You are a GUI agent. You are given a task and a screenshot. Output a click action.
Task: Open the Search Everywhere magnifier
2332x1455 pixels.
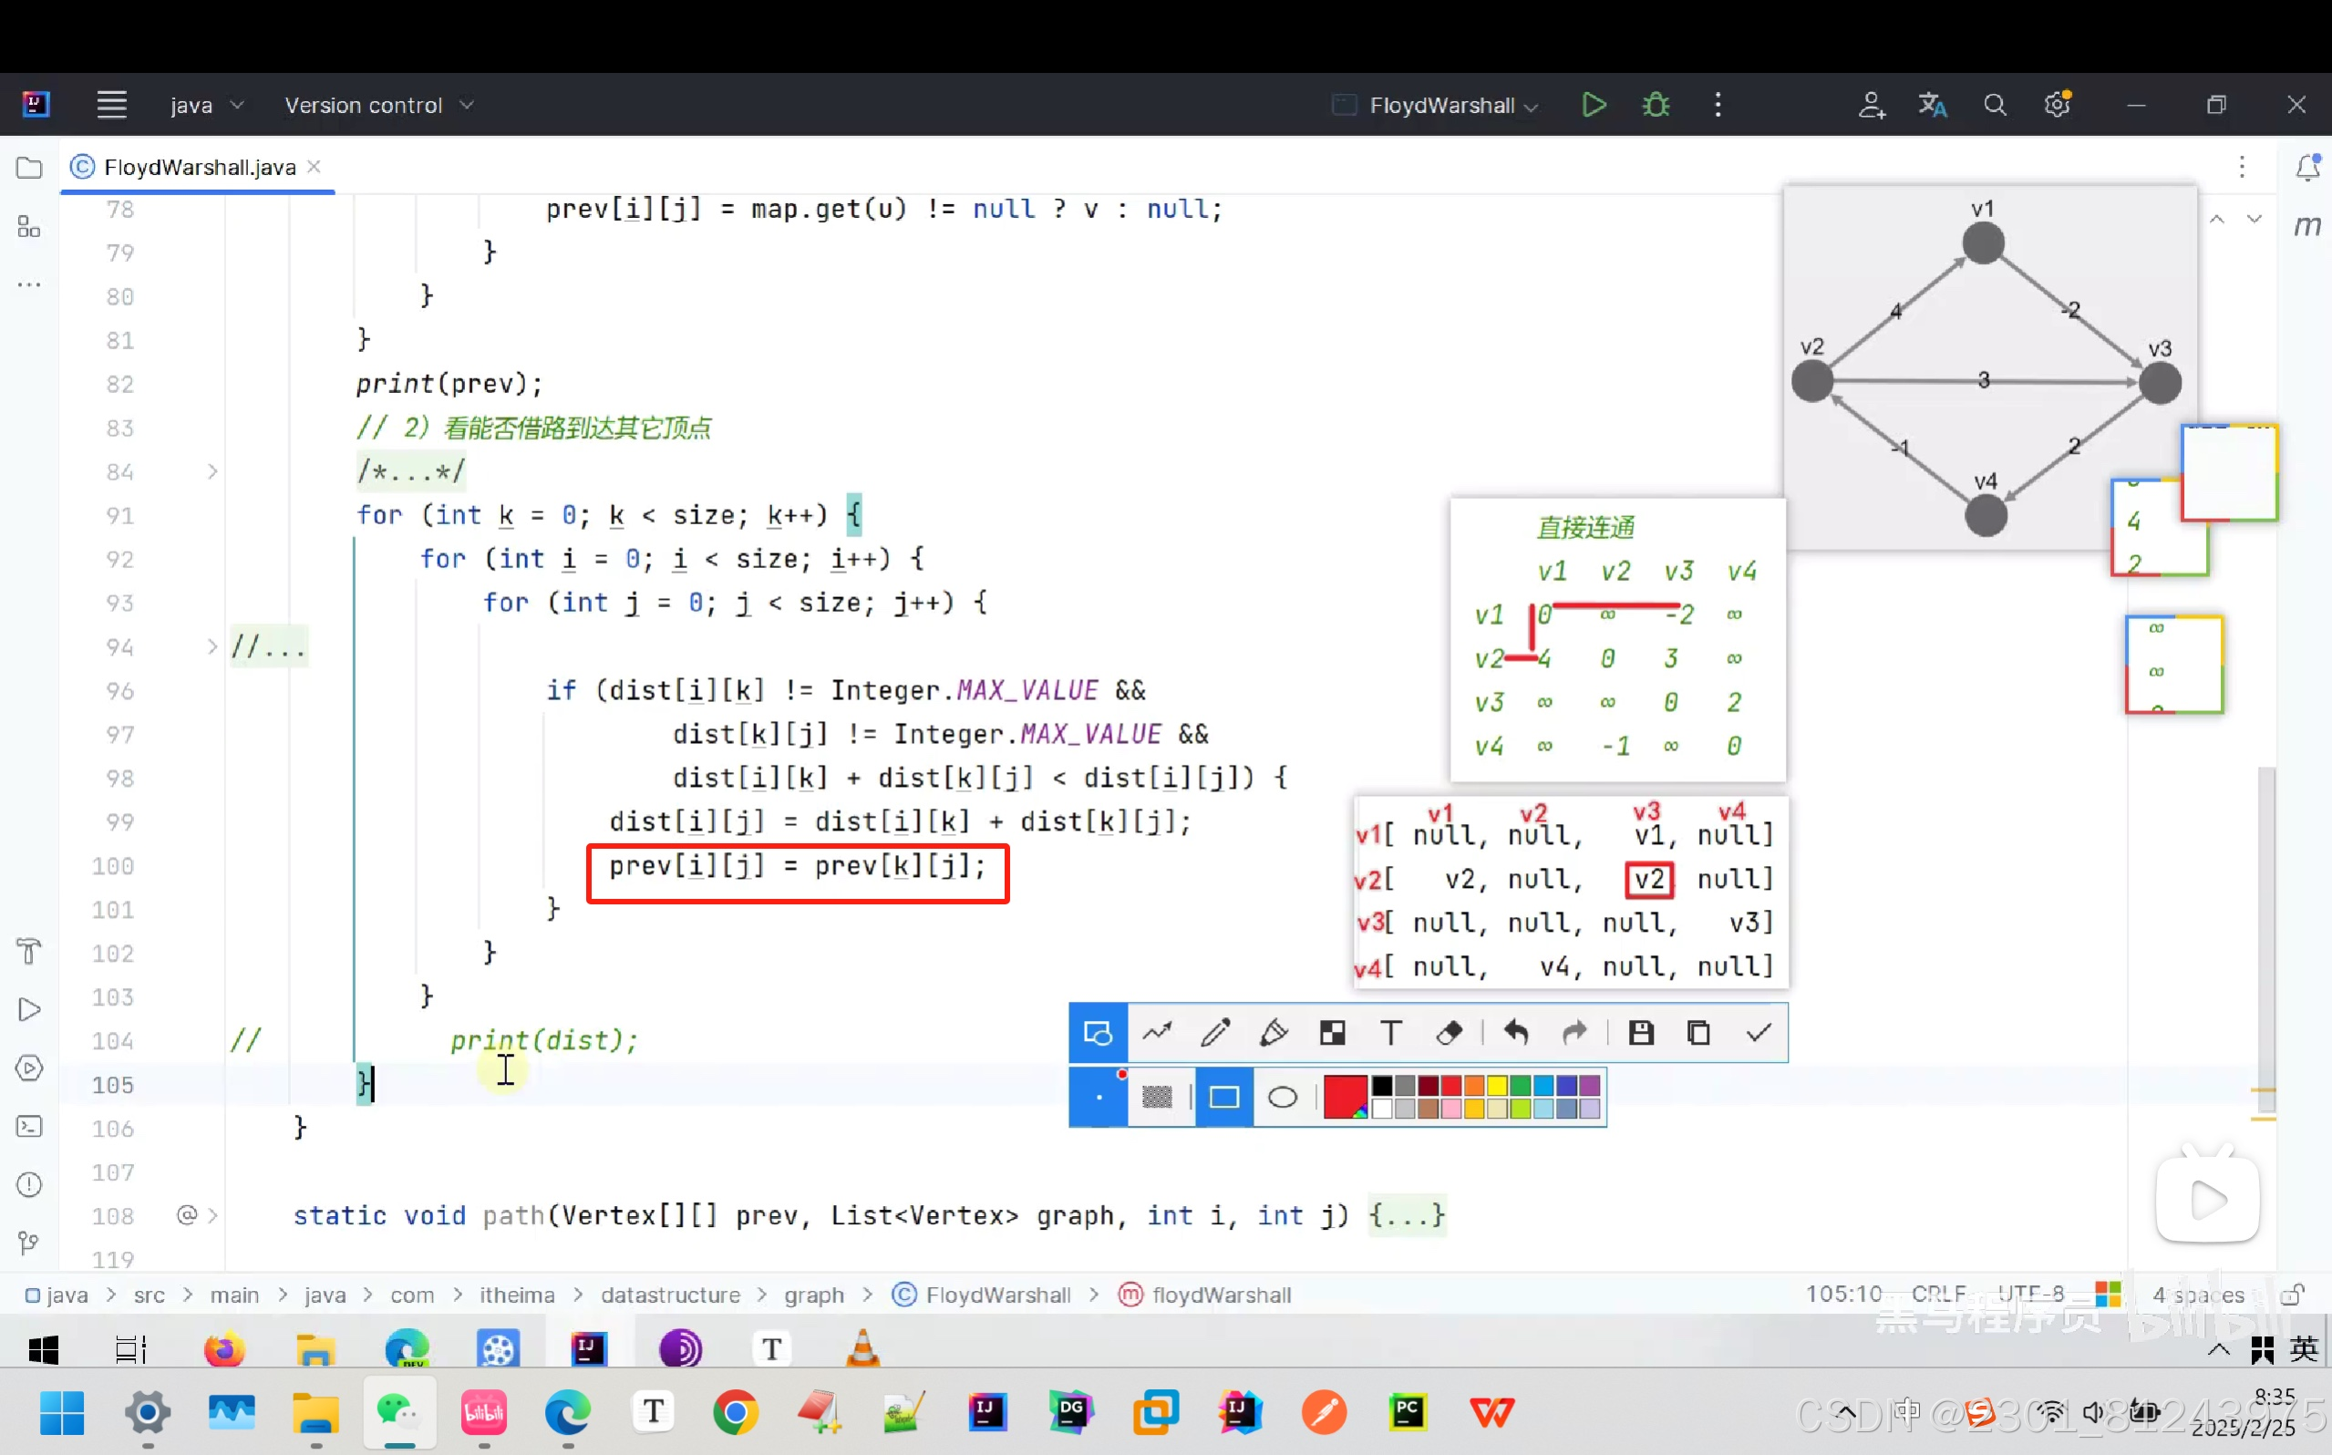(x=1995, y=104)
